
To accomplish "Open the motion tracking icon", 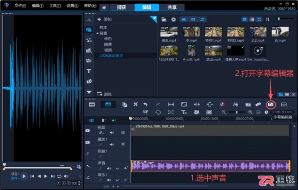I will click(258, 104).
